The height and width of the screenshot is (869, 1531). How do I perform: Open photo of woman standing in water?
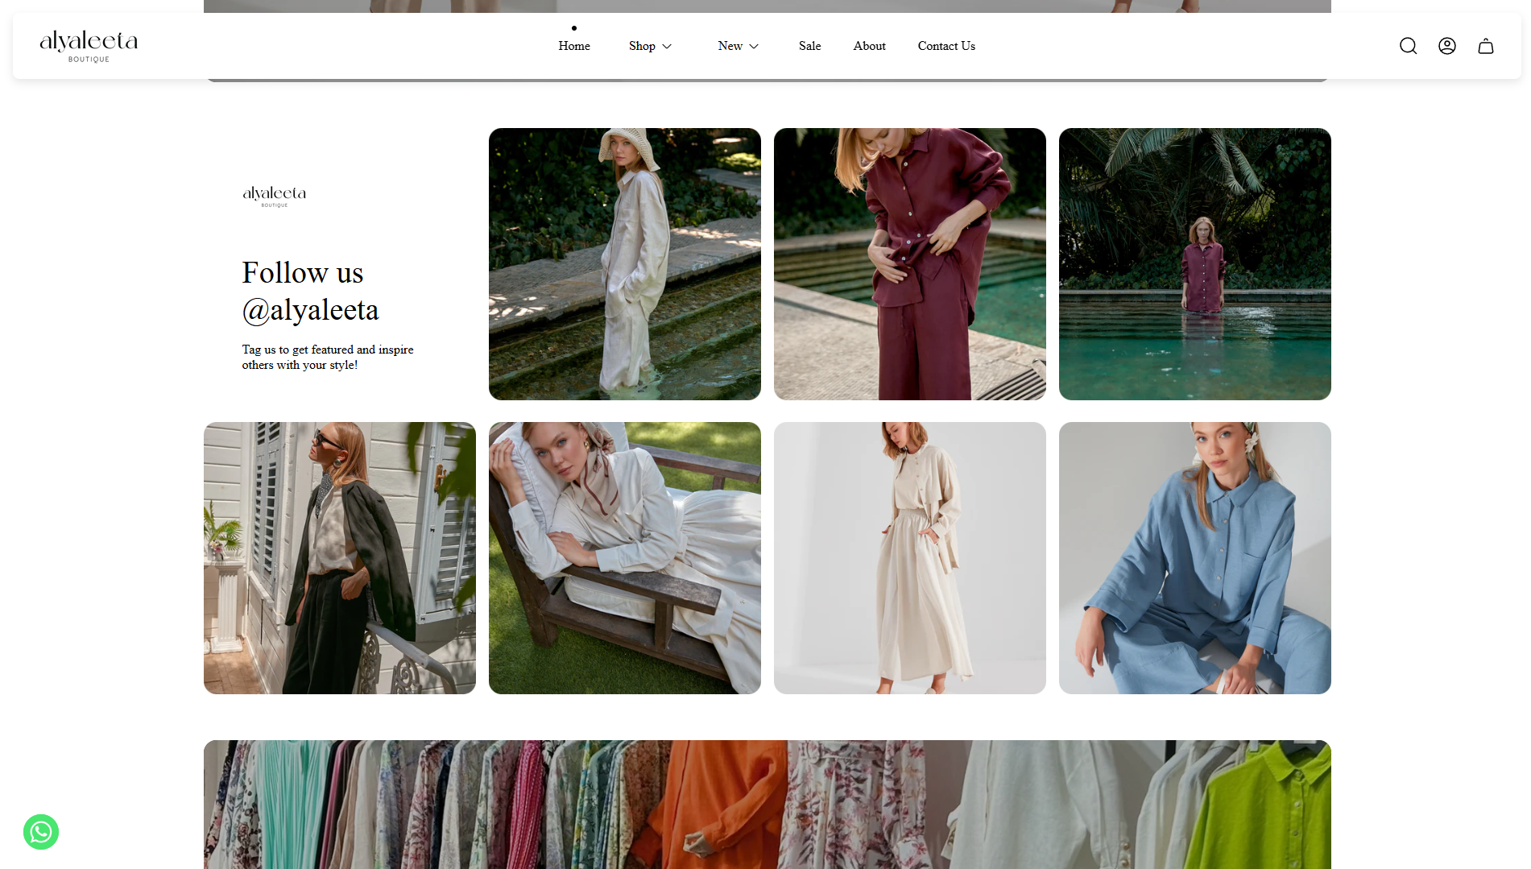(1195, 264)
